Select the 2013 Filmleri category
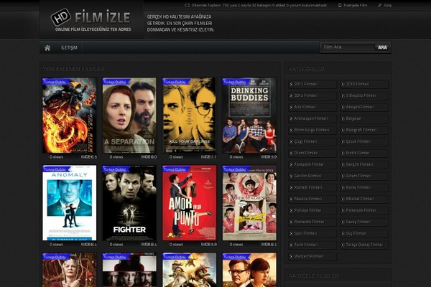The width and height of the screenshot is (431, 287). point(364,84)
